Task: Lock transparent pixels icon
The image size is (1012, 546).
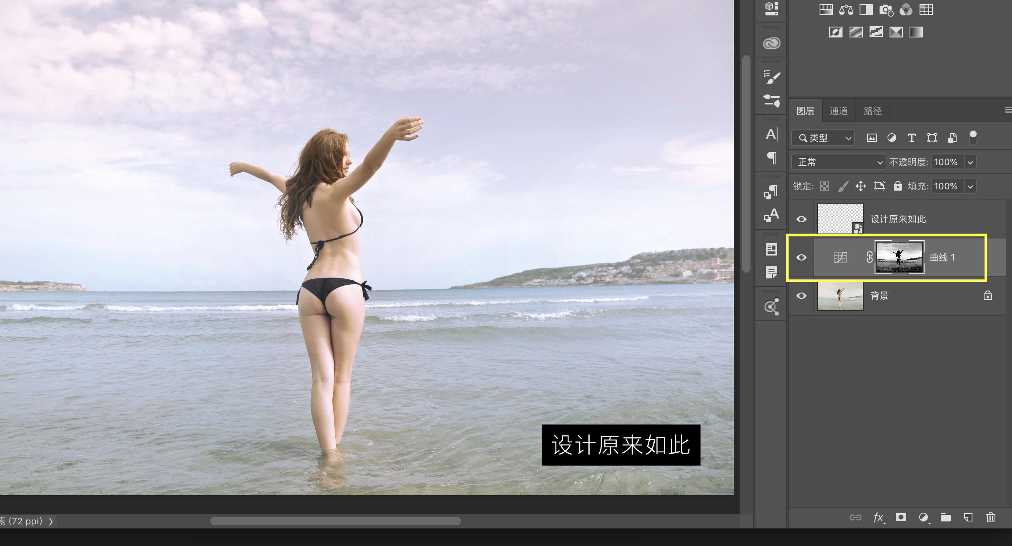Action: 825,186
